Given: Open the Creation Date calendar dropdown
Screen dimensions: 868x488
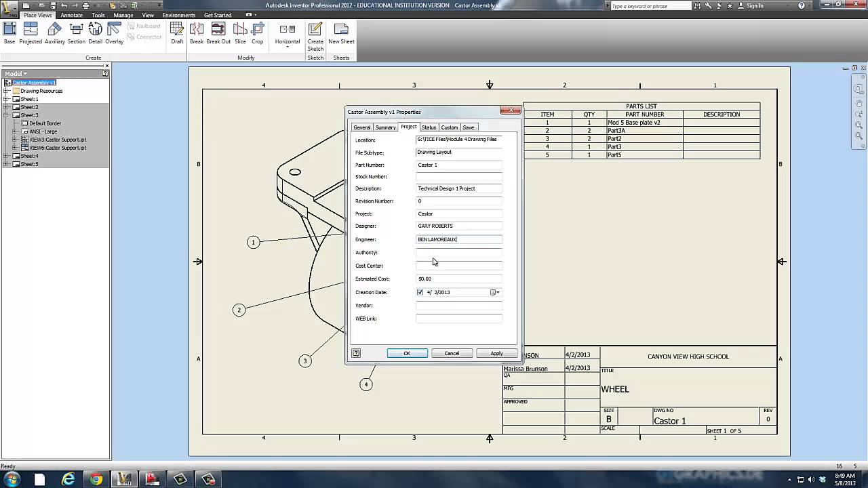Looking at the screenshot, I should 496,292.
